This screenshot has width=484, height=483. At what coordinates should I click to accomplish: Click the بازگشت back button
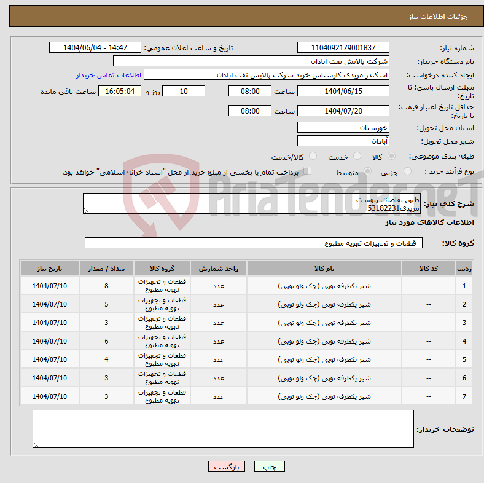[x=227, y=466]
